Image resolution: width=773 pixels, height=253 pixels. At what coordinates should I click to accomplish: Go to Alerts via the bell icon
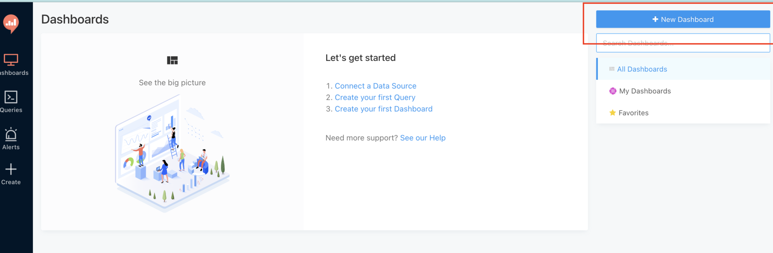point(11,134)
